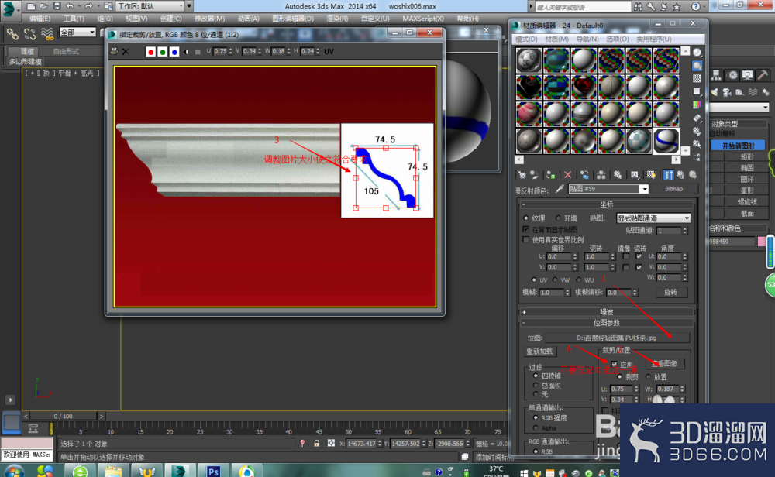
Task: Click the highlighted Show End Result icon
Action: pyautogui.click(x=668, y=175)
